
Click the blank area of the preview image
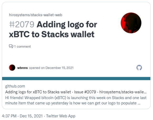78,55
